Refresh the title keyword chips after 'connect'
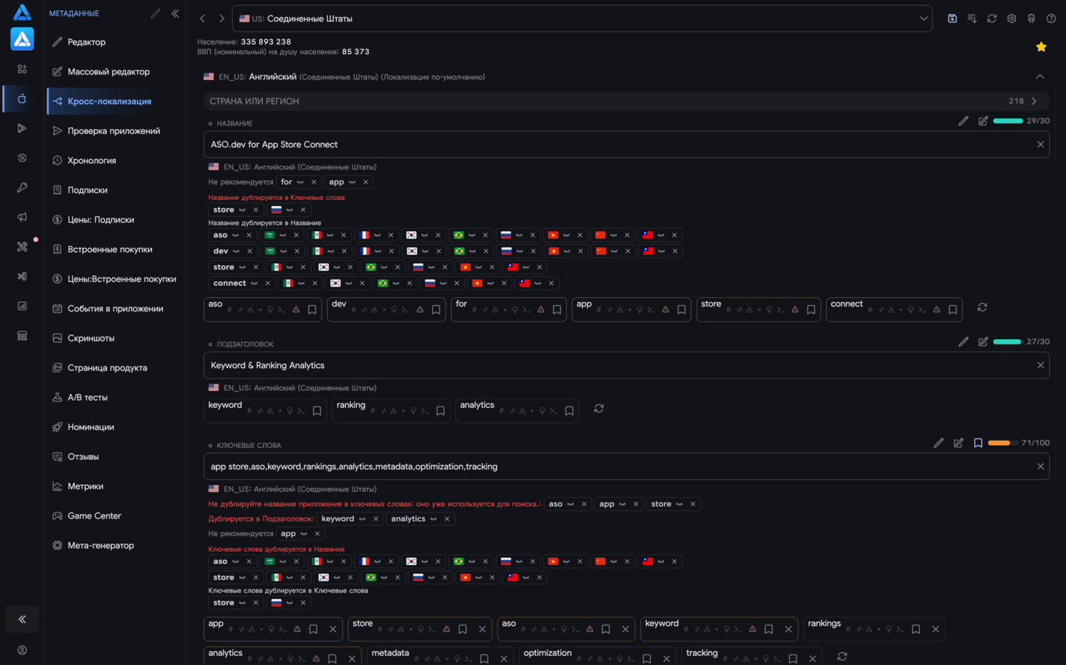The height and width of the screenshot is (665, 1066). (982, 307)
